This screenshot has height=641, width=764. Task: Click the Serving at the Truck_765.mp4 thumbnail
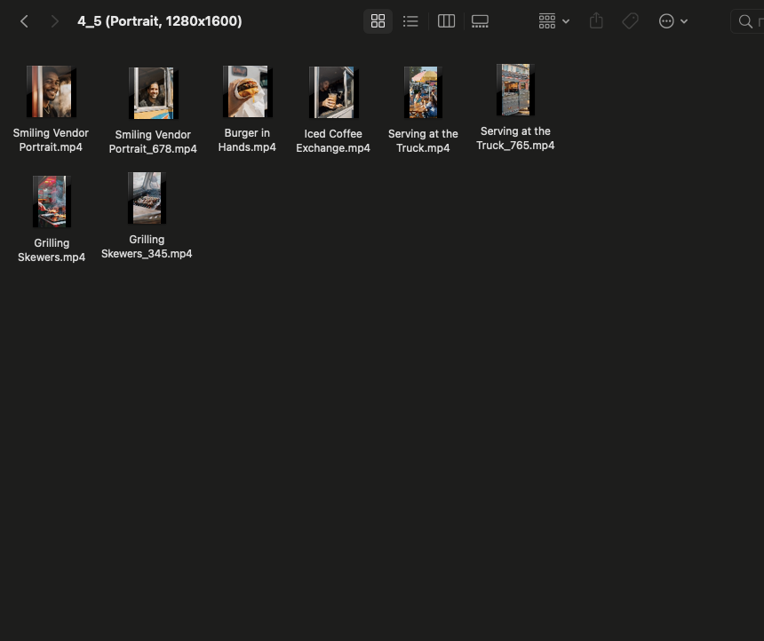(x=515, y=90)
